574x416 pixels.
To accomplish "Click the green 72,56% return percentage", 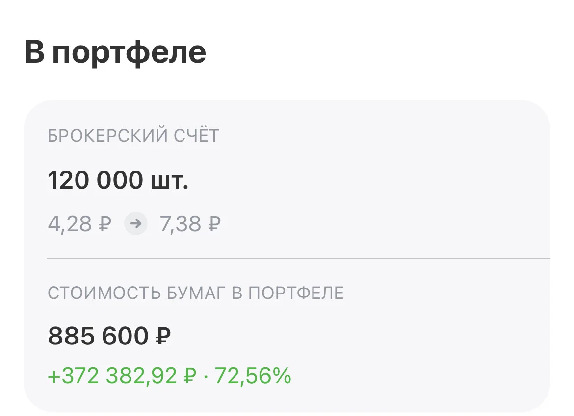I will pyautogui.click(x=253, y=376).
